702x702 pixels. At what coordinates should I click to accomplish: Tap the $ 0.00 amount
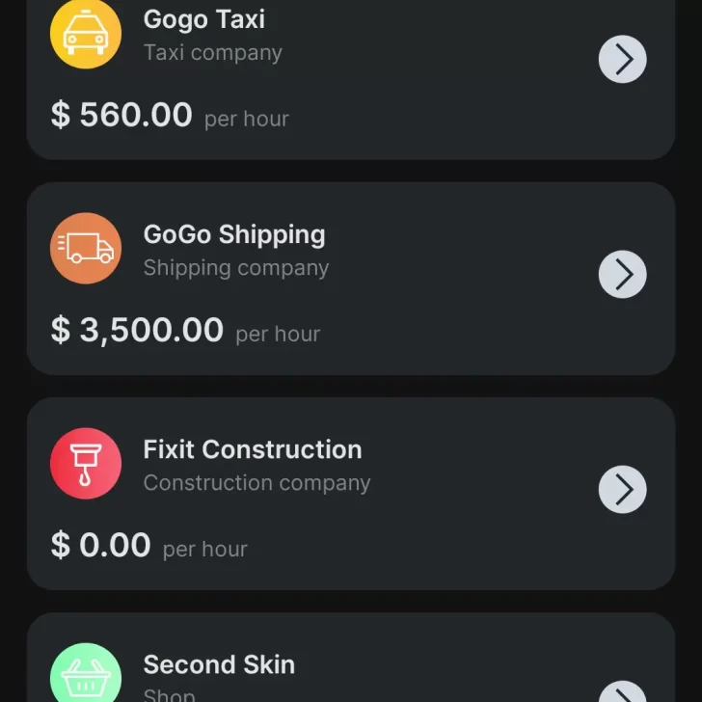pos(100,545)
